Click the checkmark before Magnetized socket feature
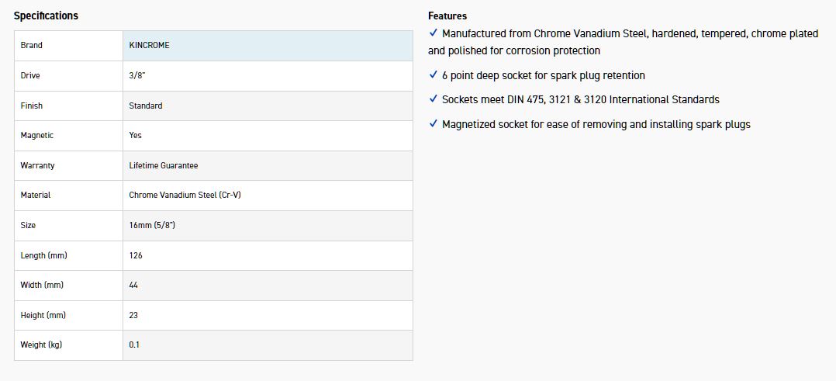Viewport: 836px width, 381px height. pos(433,124)
